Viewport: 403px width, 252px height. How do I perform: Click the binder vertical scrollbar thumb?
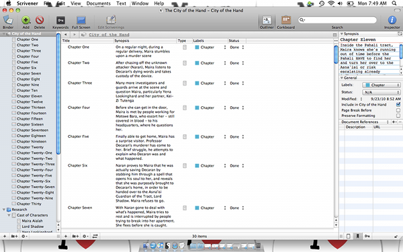click(58, 94)
